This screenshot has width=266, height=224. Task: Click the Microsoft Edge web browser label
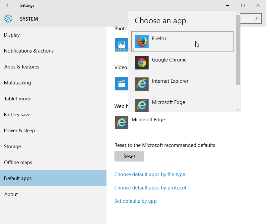point(148,120)
